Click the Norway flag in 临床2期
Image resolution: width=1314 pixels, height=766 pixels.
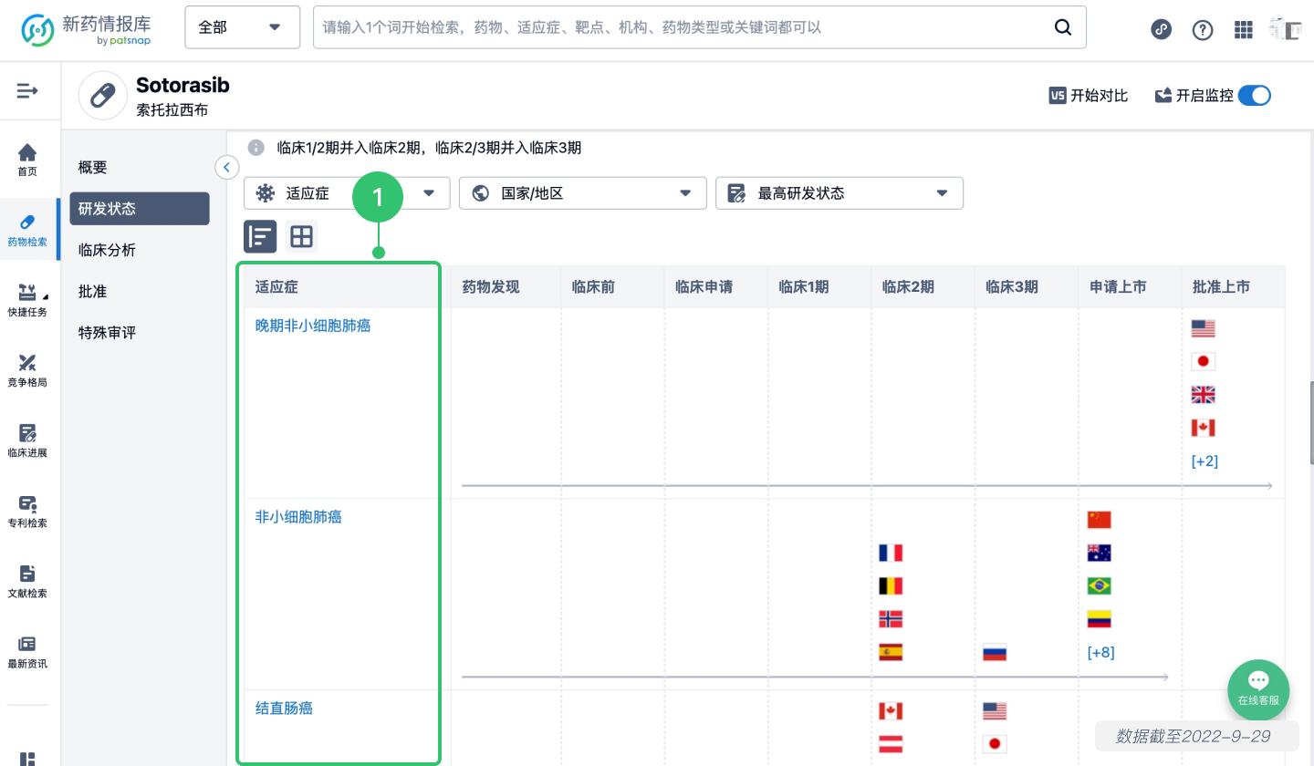(891, 619)
